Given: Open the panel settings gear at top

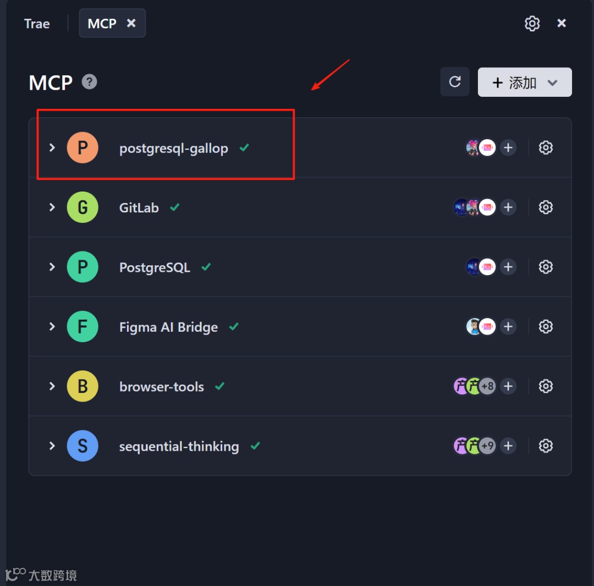Looking at the screenshot, I should (x=532, y=23).
